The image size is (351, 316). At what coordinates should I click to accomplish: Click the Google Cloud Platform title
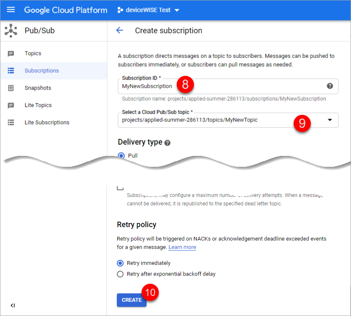(66, 10)
